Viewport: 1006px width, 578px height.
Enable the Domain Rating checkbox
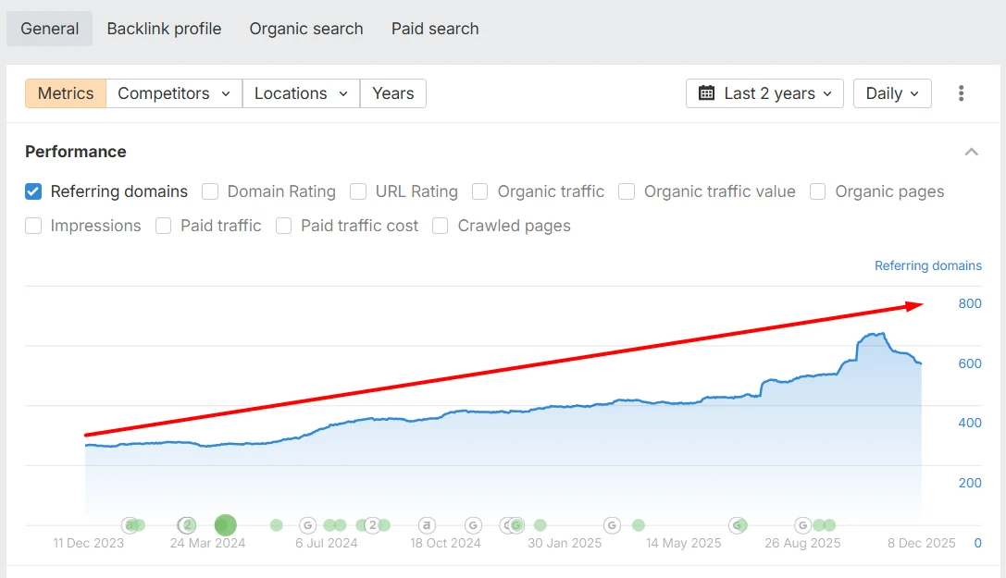click(x=210, y=191)
